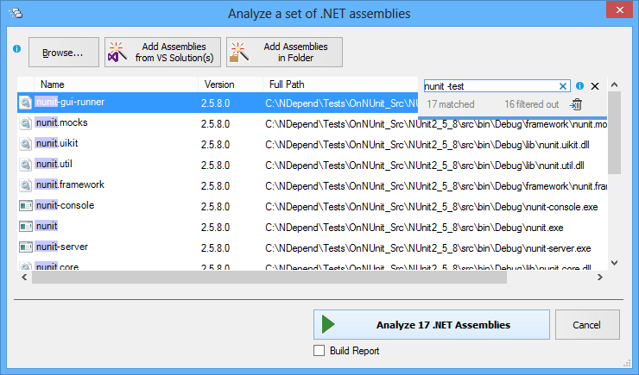
Task: Sort by the Version column header
Action: [231, 84]
